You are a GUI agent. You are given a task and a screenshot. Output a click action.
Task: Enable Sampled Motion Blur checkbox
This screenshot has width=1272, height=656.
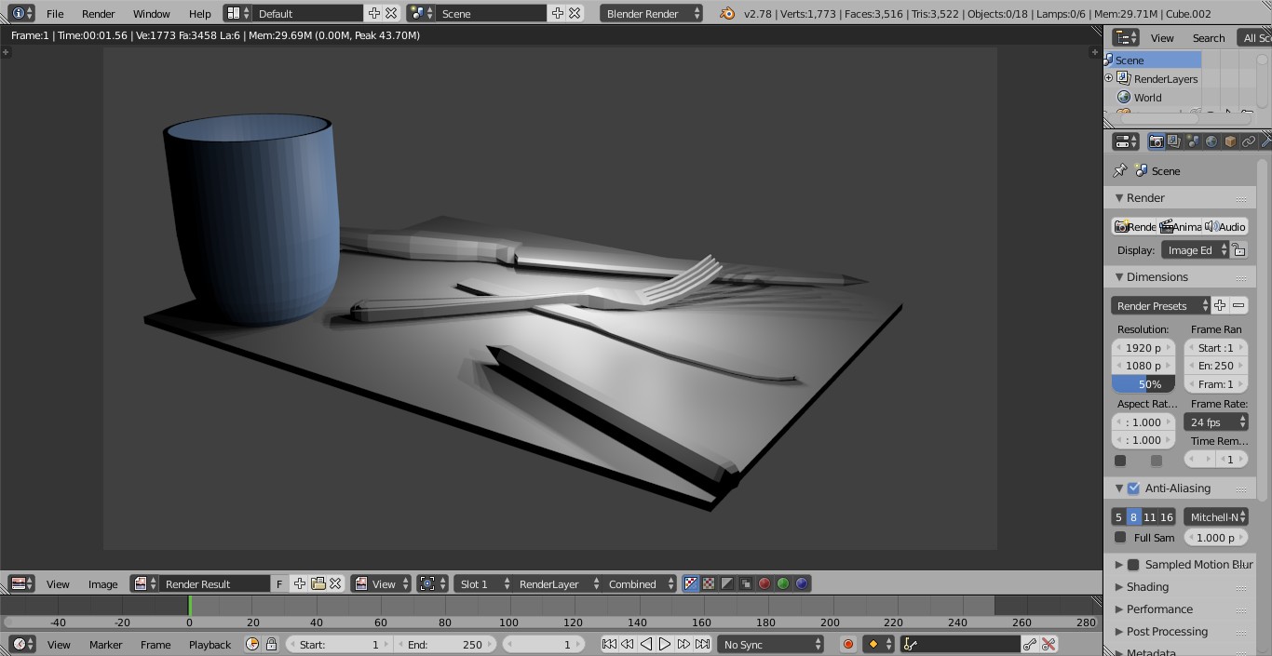pos(1133,565)
